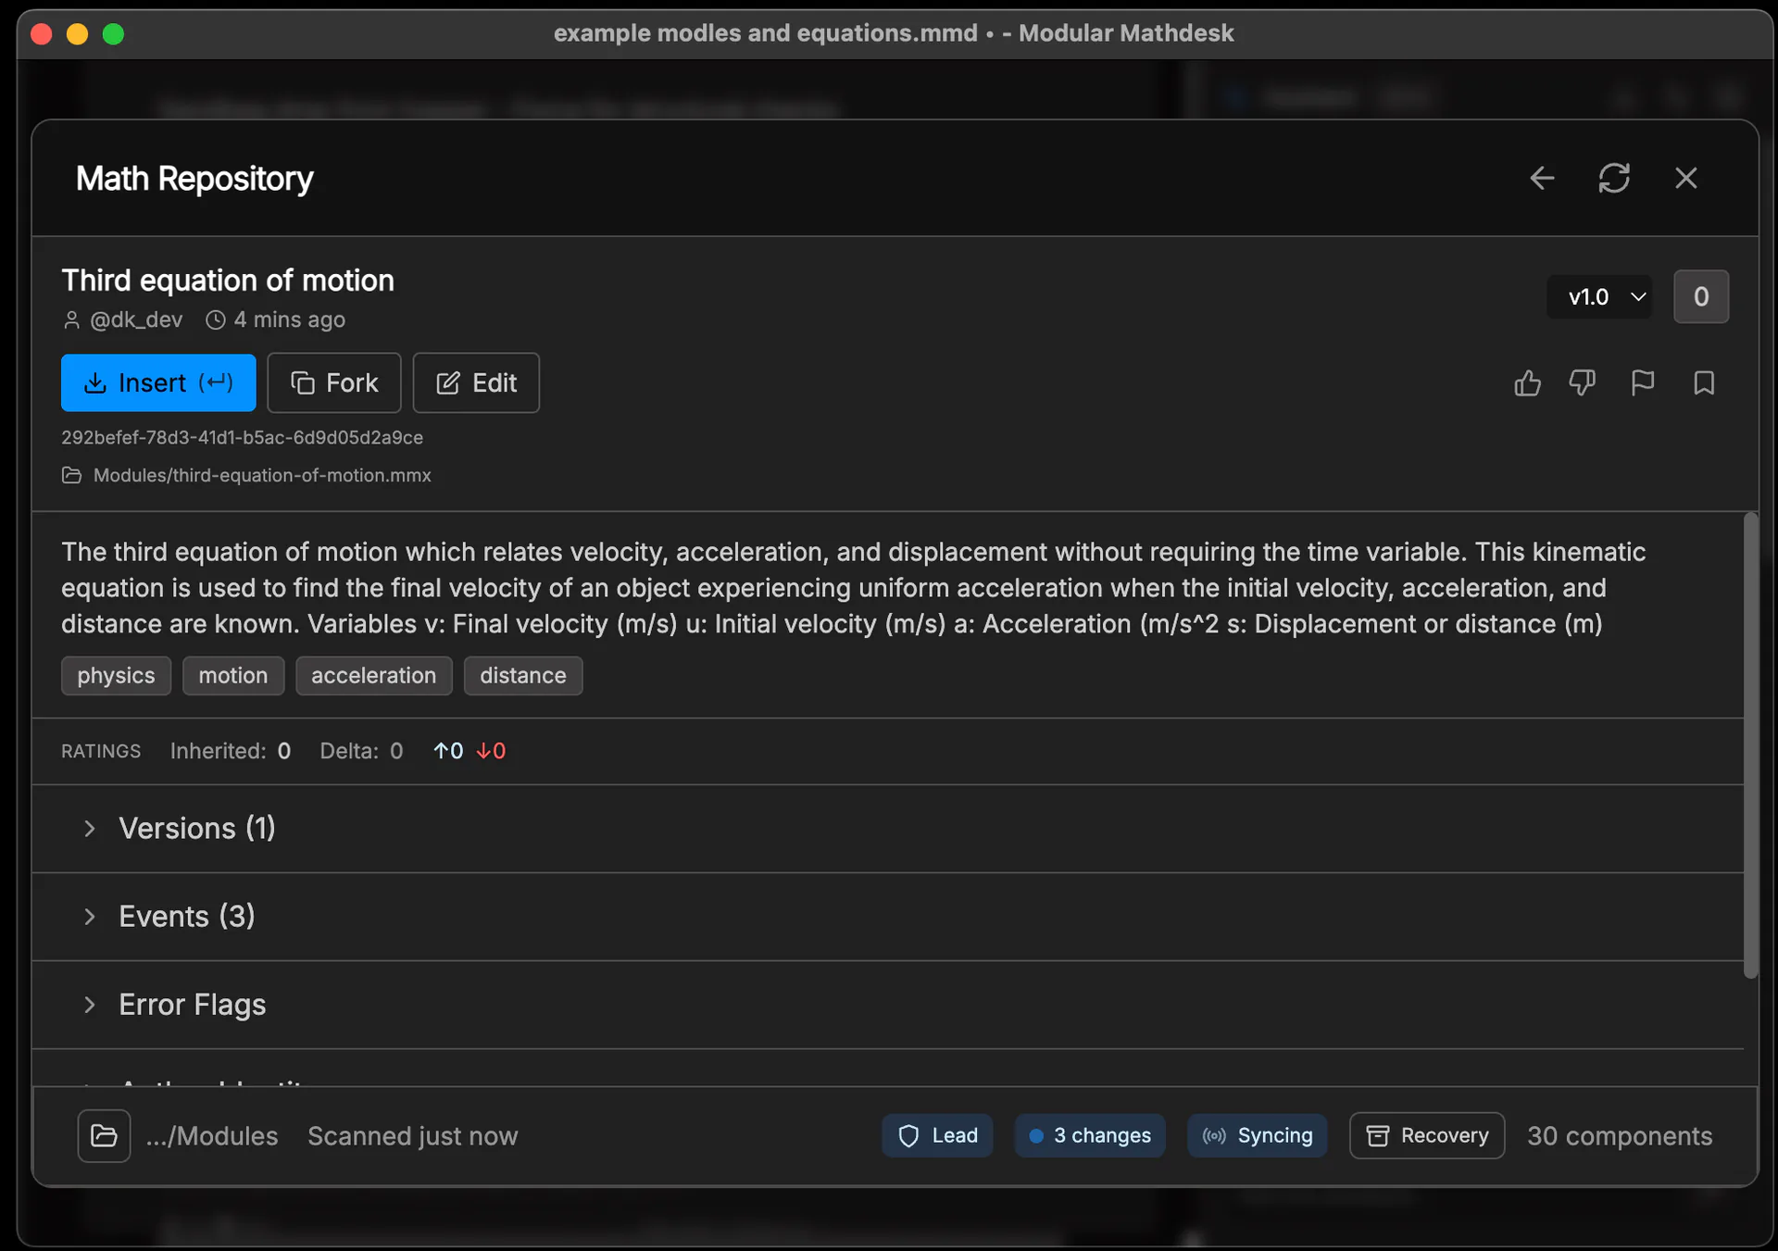Click the clock icon next to timestamp
This screenshot has height=1251, width=1778.
click(x=216, y=320)
